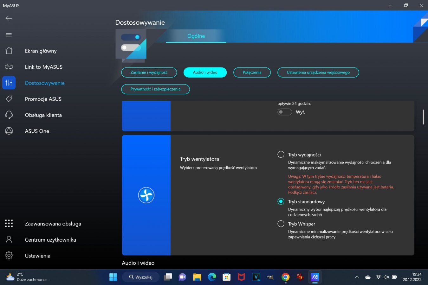Launch Google Chrome from the taskbar
The height and width of the screenshot is (285, 428).
coord(285,277)
